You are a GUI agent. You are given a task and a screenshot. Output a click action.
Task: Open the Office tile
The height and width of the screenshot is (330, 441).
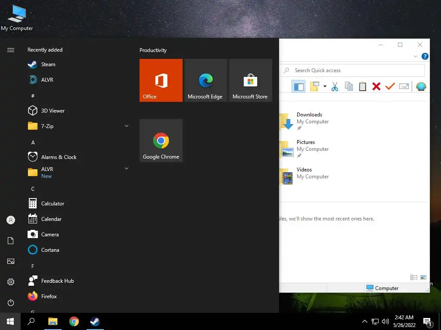point(161,80)
